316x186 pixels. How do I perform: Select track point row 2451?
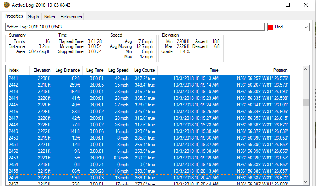tap(149, 145)
